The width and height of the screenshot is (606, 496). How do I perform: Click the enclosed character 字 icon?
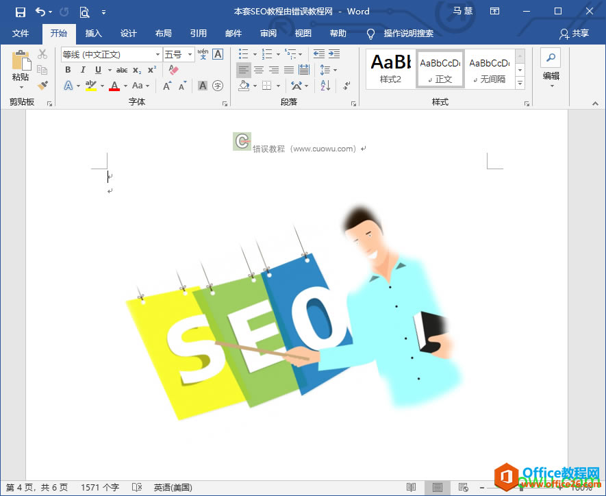[218, 86]
